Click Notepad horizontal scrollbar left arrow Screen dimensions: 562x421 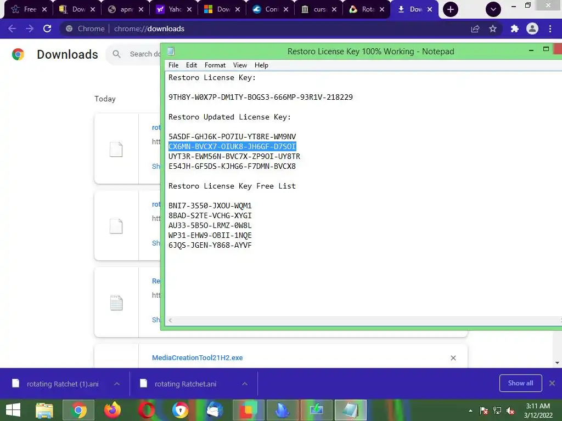click(x=170, y=320)
